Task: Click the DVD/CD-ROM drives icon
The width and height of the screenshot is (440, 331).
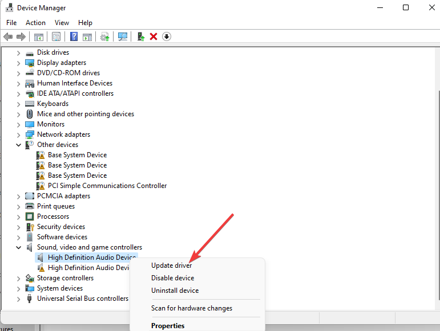Action: coord(30,73)
